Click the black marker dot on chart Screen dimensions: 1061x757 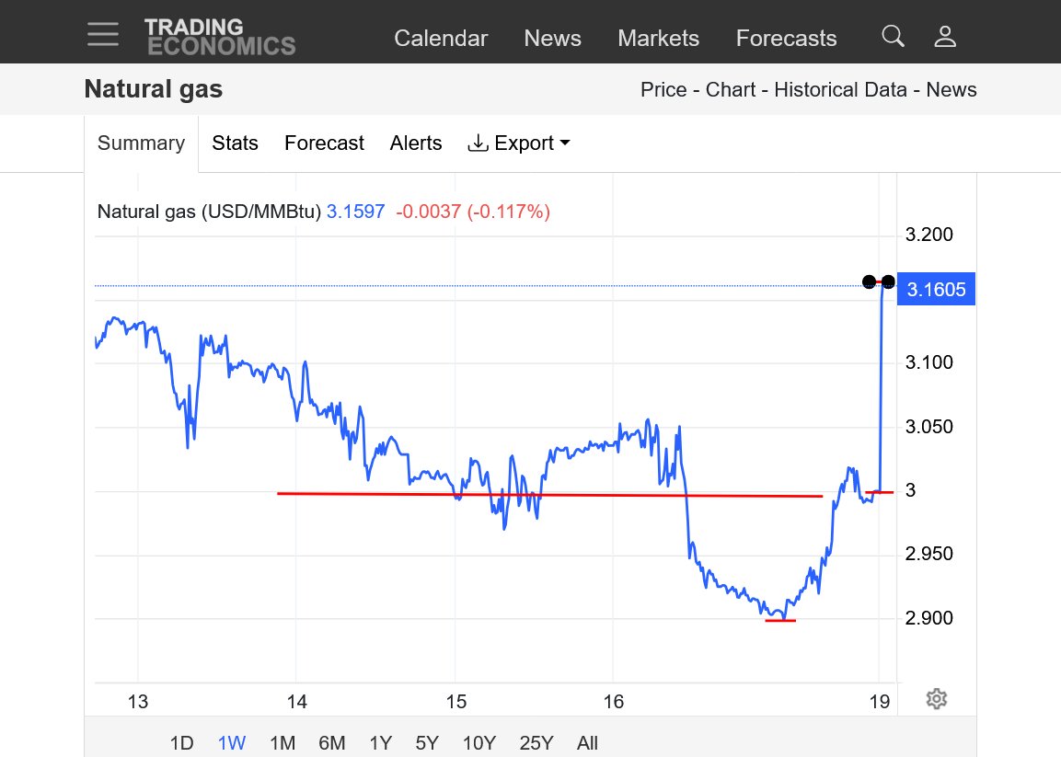pyautogui.click(x=869, y=281)
